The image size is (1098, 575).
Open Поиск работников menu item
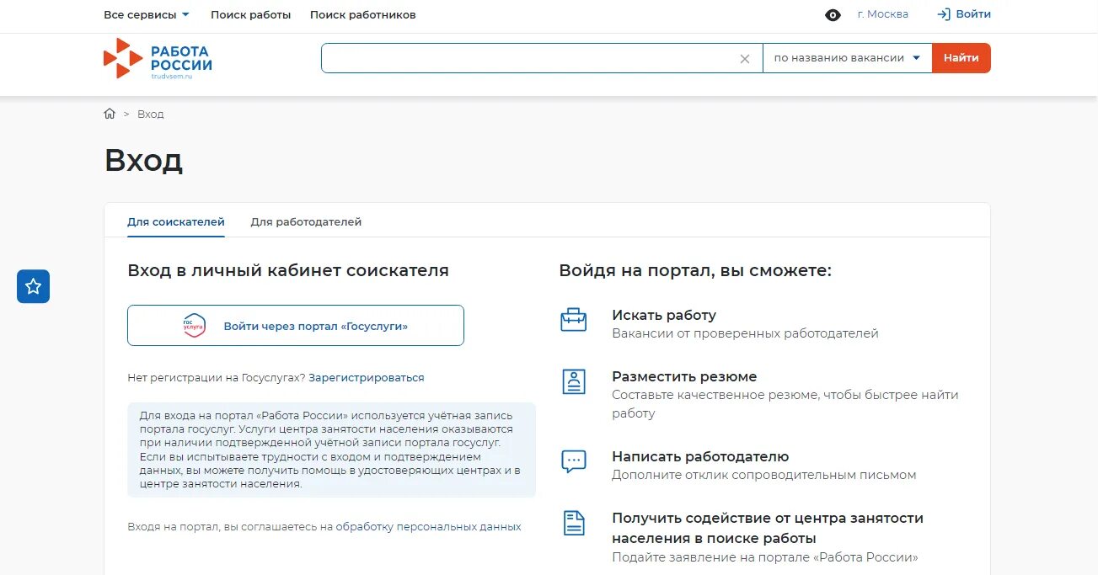coord(363,15)
